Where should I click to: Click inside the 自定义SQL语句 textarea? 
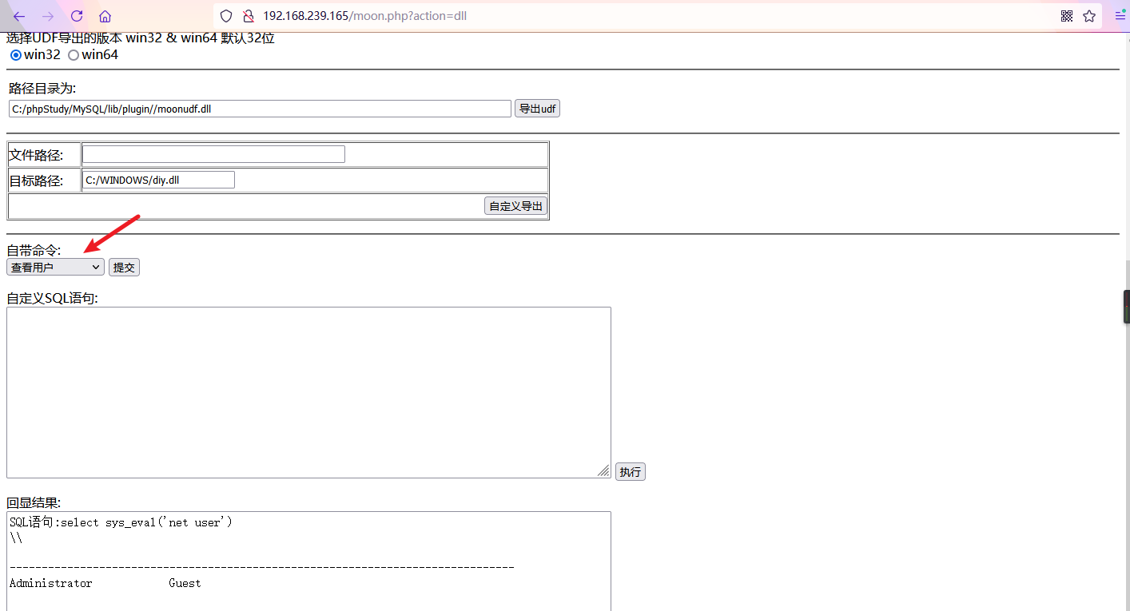[x=308, y=392]
